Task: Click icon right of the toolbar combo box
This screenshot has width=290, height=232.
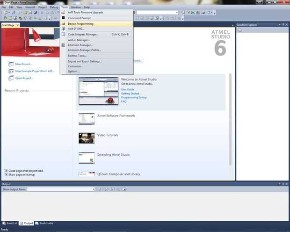Action: point(183,13)
